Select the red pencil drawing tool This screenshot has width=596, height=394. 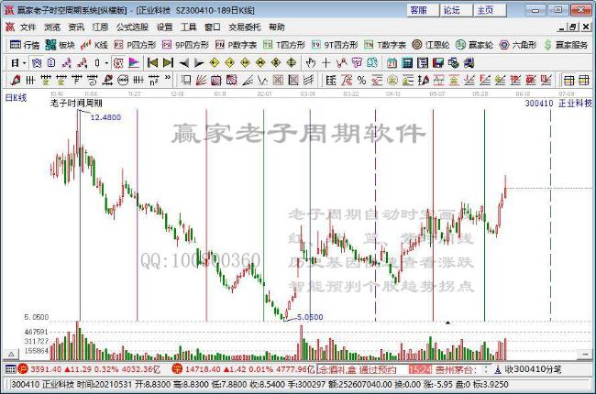(x=16, y=80)
